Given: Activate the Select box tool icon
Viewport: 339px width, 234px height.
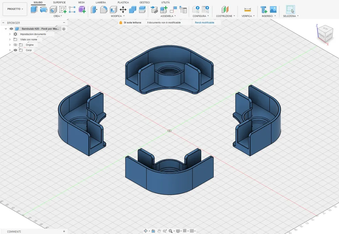Looking at the screenshot, I should (x=291, y=9).
